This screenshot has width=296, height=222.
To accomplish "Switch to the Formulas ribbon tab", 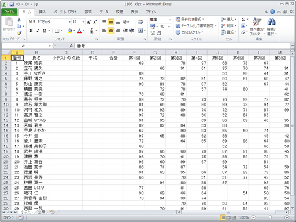I will [x=88, y=12].
